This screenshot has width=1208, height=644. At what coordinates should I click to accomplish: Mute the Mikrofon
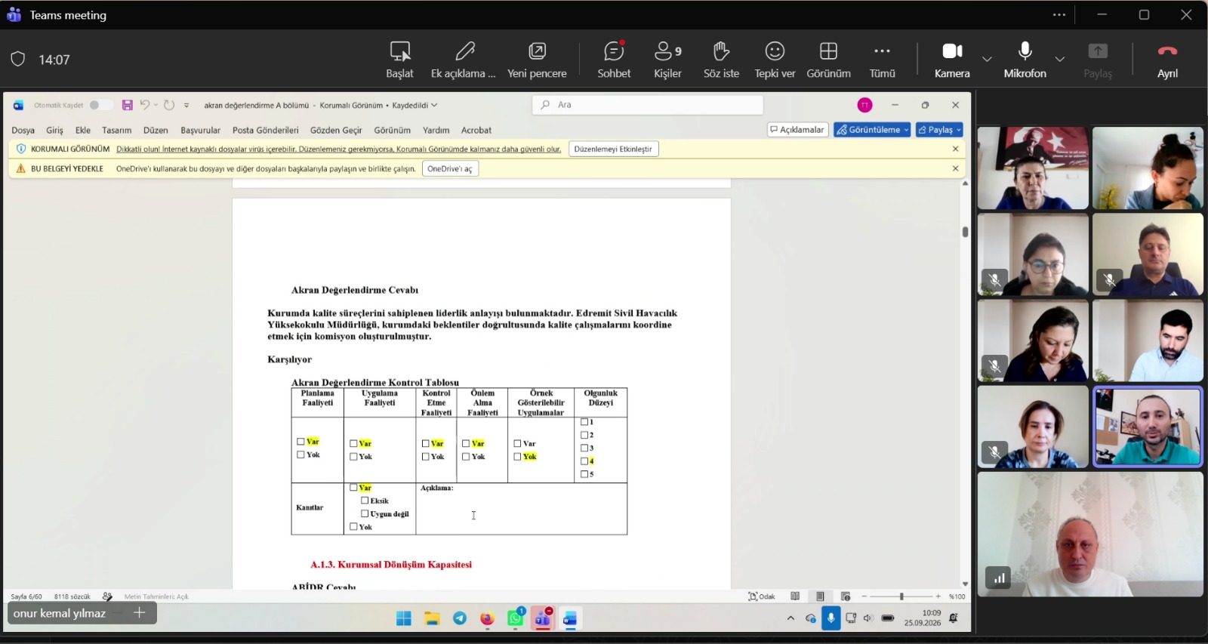coord(1025,60)
